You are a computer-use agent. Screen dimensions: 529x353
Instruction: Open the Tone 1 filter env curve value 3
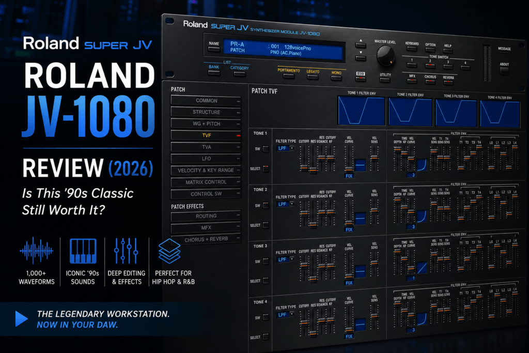(411, 175)
